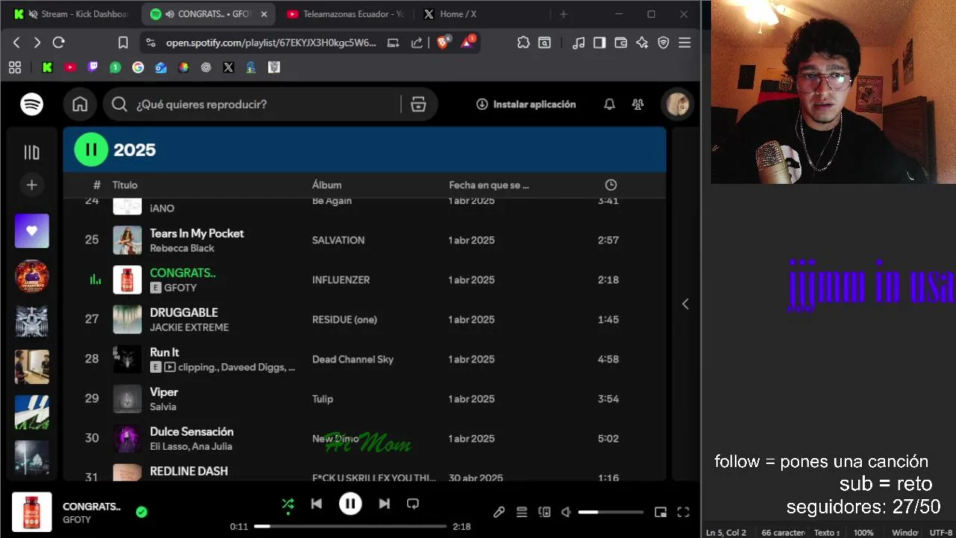Viewport: 956px width, 538px height.
Task: Open the Rebecca Black artist link
Action: [182, 248]
